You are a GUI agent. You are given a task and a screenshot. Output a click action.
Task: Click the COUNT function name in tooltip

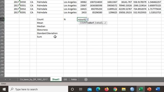[x=83, y=23]
